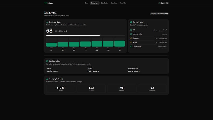Click the Dashboard page heading
This screenshot has width=213, height=120.
coord(50,12)
